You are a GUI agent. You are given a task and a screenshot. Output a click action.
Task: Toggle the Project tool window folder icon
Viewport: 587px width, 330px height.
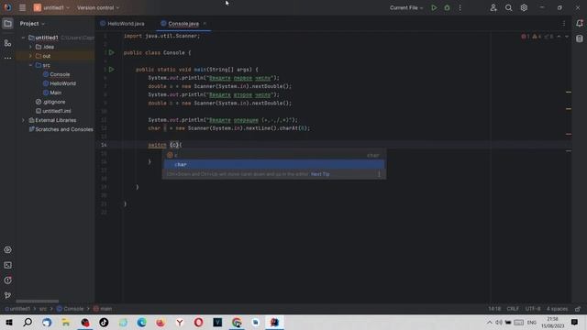click(7, 24)
